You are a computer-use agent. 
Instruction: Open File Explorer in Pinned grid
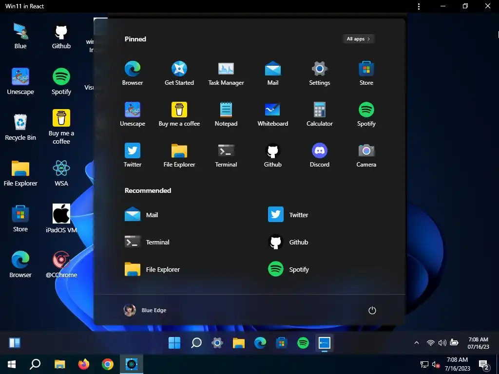(179, 155)
